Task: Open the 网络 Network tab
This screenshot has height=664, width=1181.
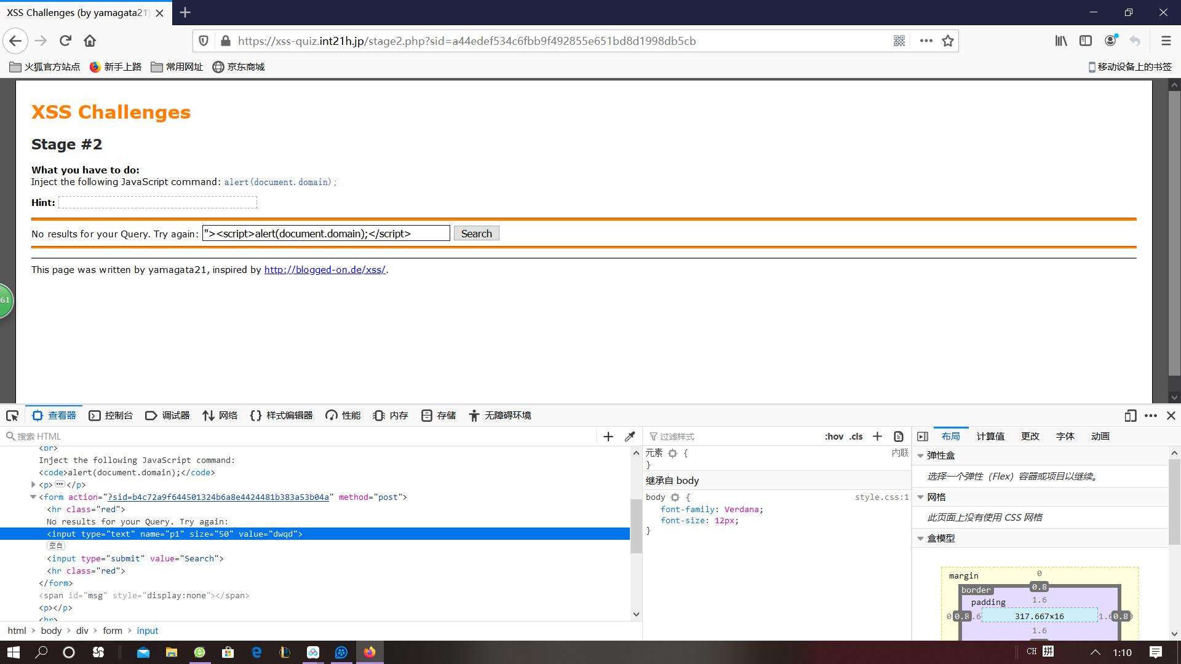Action: [x=220, y=416]
